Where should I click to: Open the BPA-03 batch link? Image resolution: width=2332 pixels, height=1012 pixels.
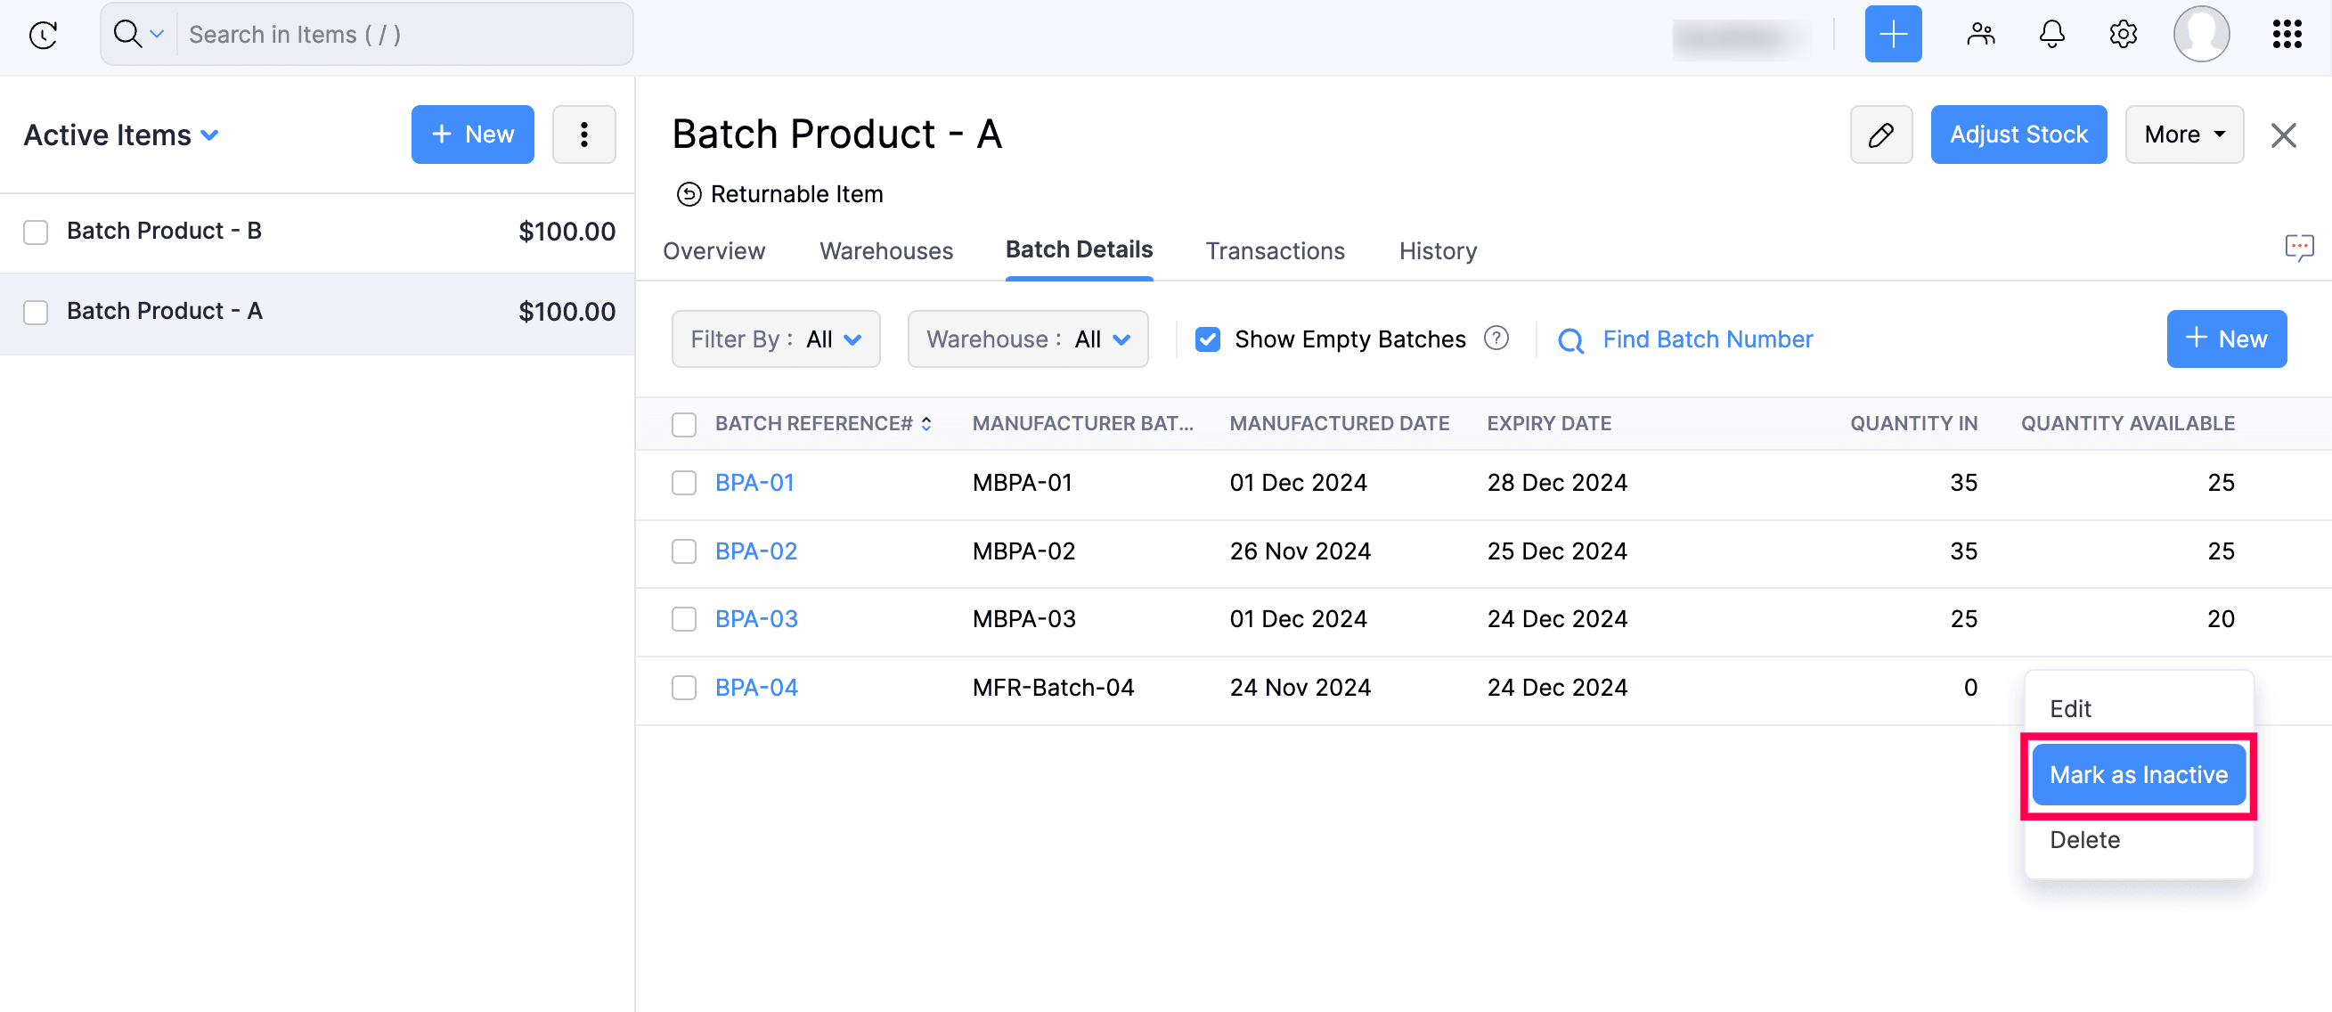tap(756, 619)
